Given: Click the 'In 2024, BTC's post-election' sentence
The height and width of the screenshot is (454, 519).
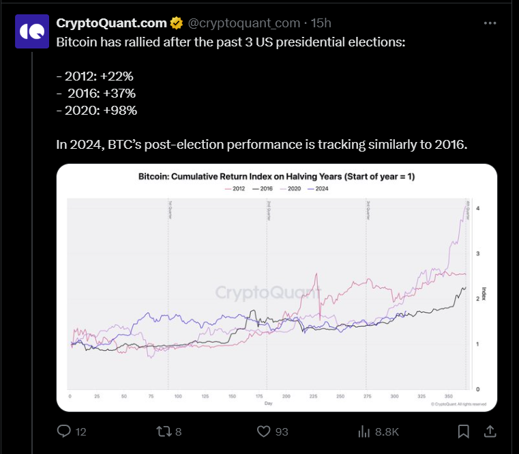Looking at the screenshot, I should click(261, 144).
